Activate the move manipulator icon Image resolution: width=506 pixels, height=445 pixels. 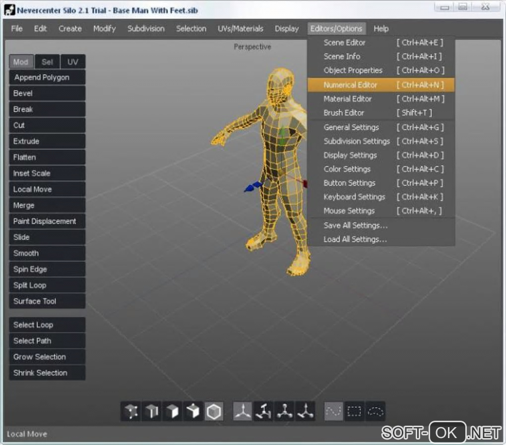click(x=243, y=411)
